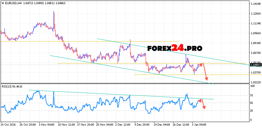
Task: Click the FOREX24.PRO watermark logo
Action: pyautogui.click(x=174, y=48)
